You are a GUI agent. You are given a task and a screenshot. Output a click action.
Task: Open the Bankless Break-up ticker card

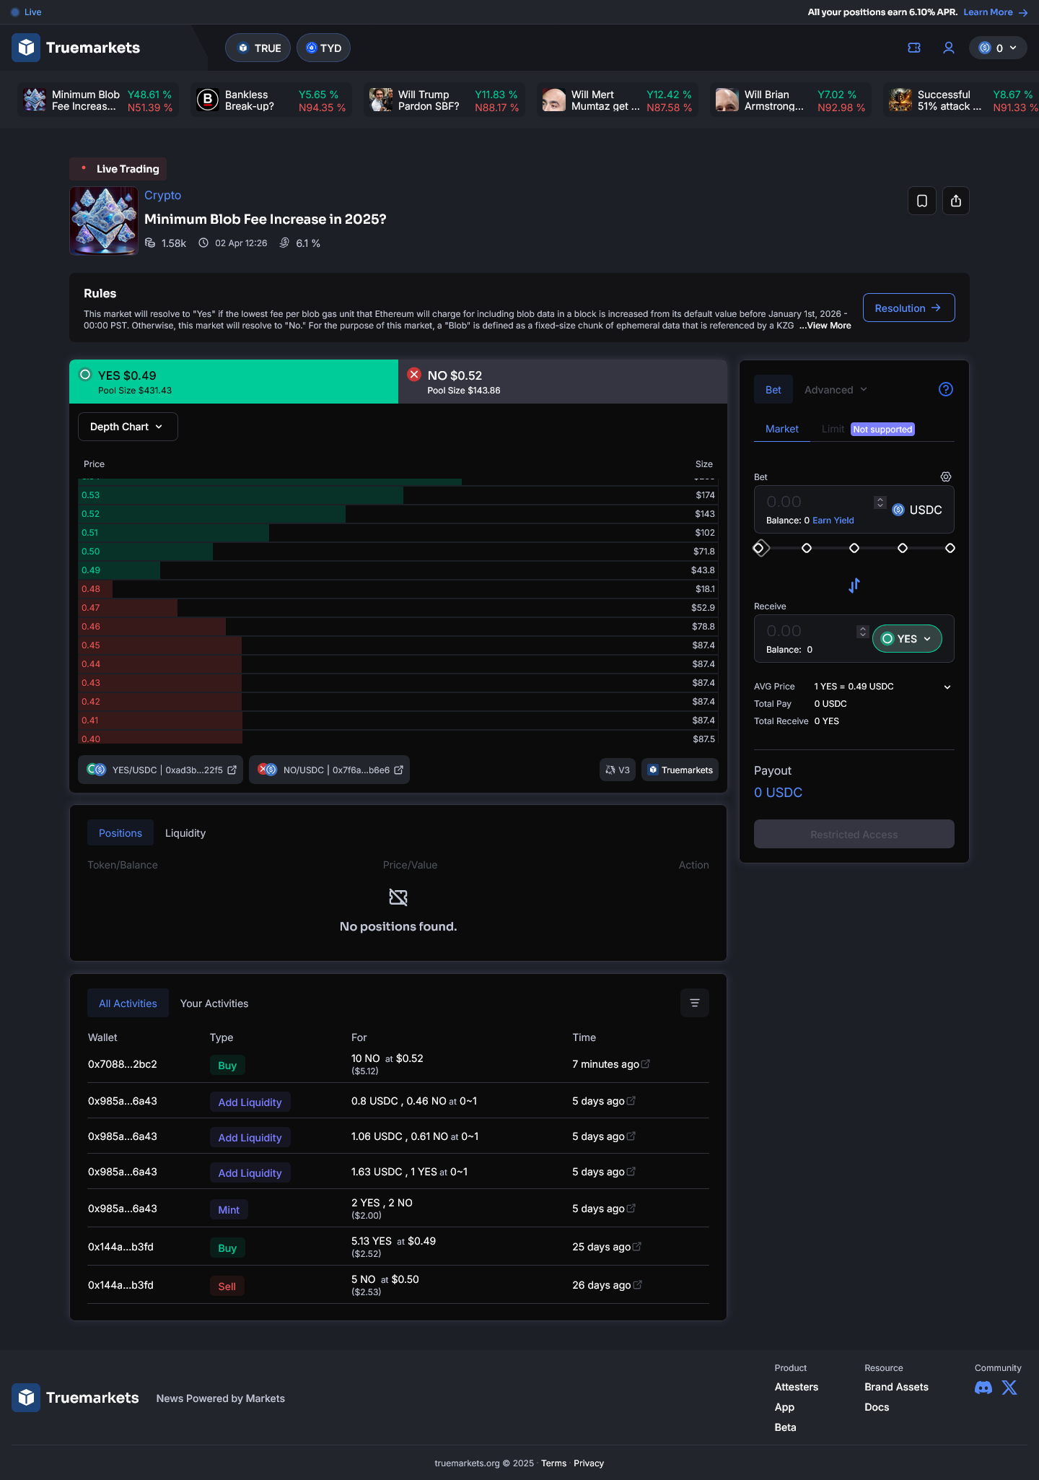[x=271, y=100]
